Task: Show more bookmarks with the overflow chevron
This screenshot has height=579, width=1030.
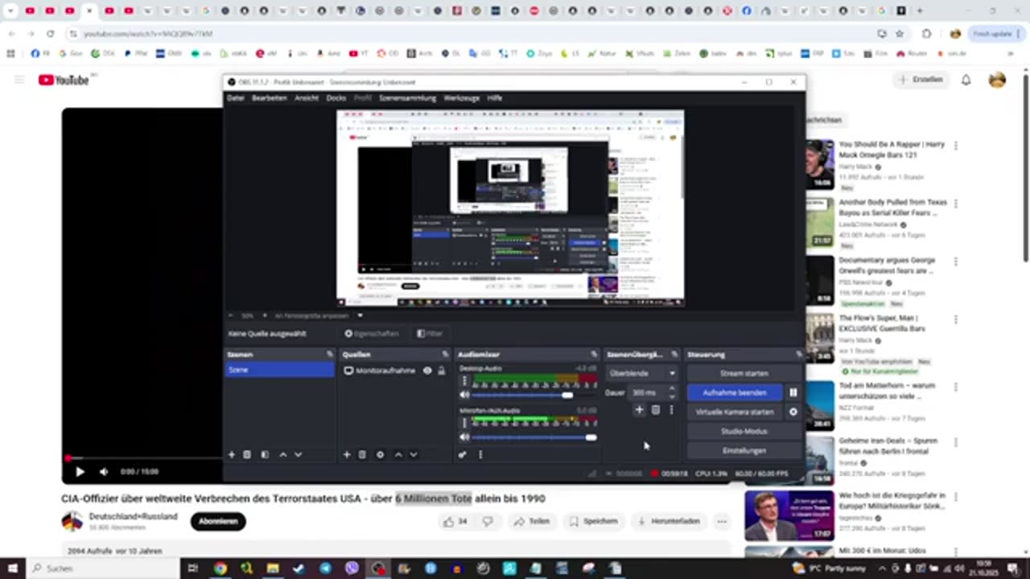Action: pos(1011,54)
